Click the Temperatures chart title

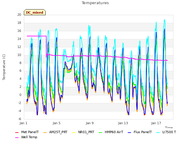coord(95,3)
